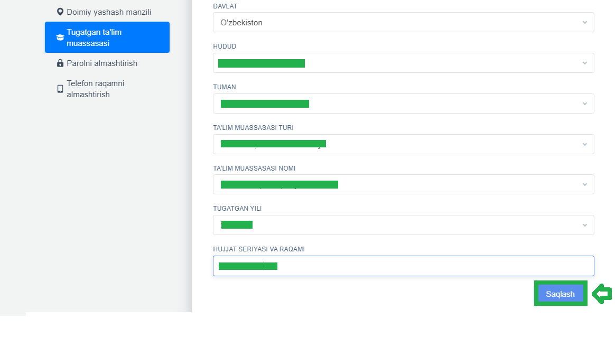The image size is (615, 338).
Task: Click the location pin icon beside Doimiy yashash manzili
Action: click(60, 12)
